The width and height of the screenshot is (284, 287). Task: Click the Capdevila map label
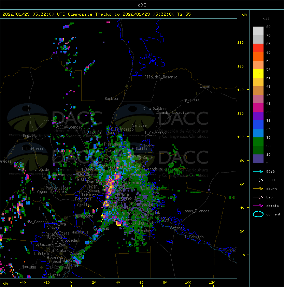tap(91, 133)
